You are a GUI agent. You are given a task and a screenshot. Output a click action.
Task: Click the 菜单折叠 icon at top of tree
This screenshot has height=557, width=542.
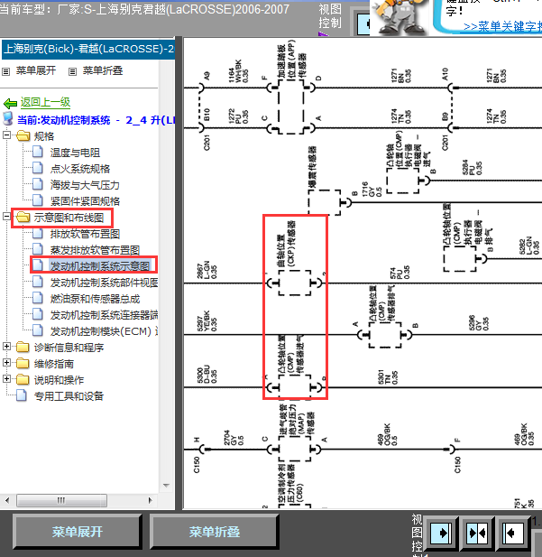[72, 71]
